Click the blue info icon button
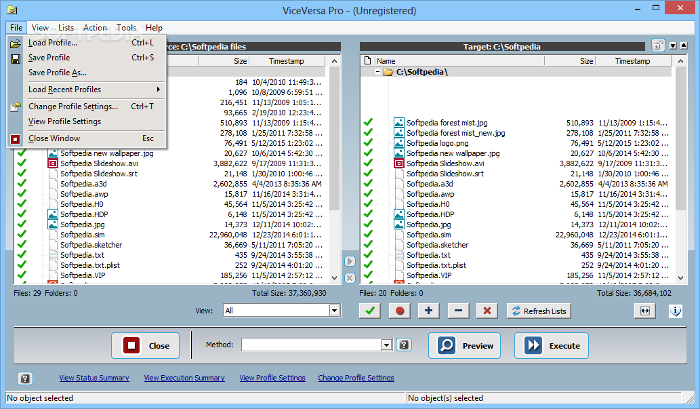 (x=676, y=311)
